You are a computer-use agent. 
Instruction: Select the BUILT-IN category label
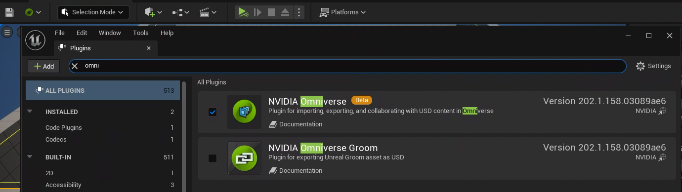pyautogui.click(x=58, y=157)
